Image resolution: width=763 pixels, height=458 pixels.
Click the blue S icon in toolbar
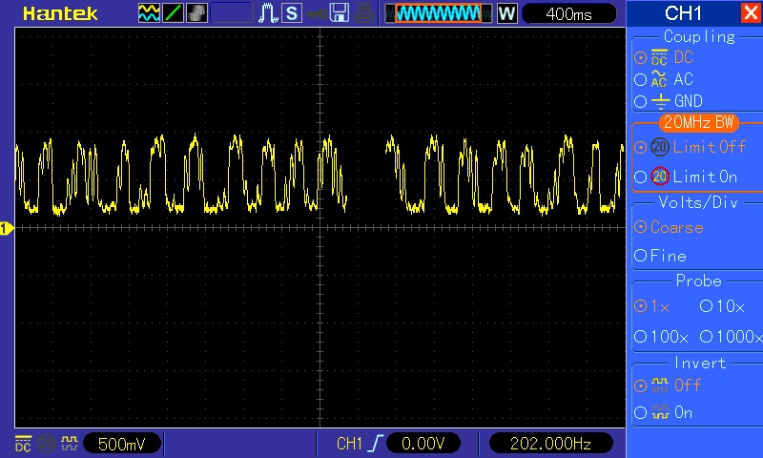pyautogui.click(x=291, y=13)
